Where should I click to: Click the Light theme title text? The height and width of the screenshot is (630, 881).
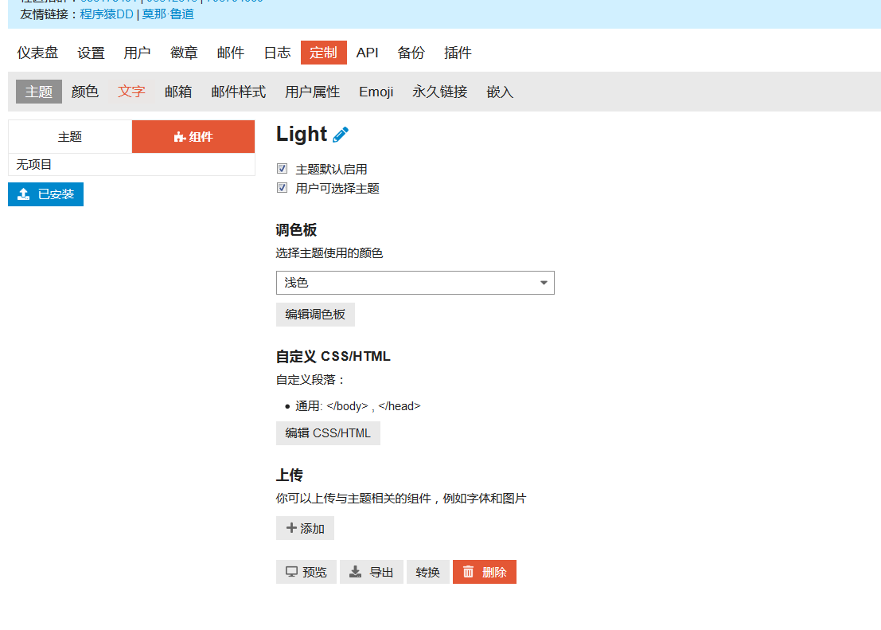pos(302,135)
